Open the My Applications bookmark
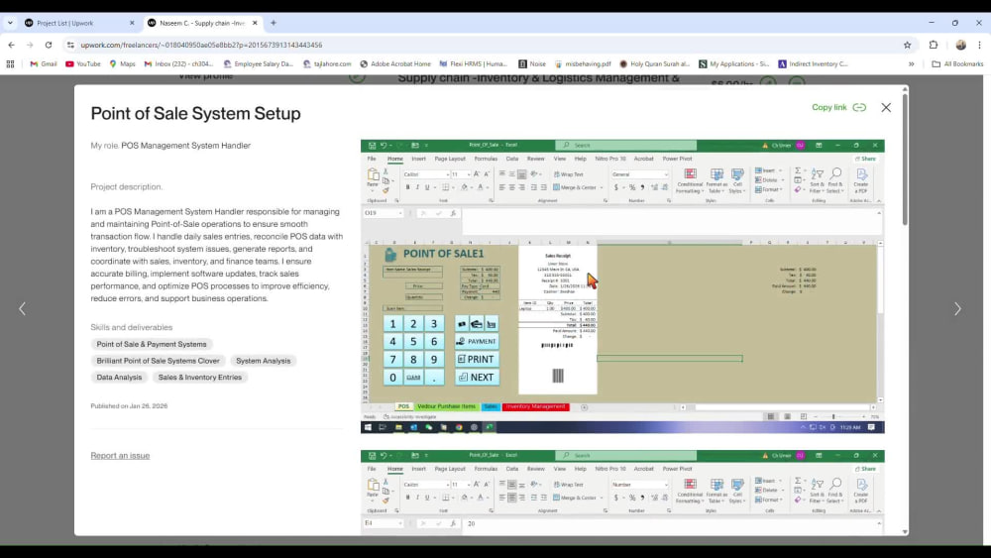Screen dimensions: 991x558 [733, 63]
